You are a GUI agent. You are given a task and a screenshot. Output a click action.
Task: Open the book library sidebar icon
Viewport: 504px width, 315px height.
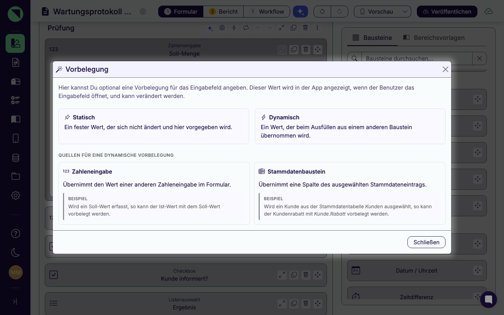(15, 119)
